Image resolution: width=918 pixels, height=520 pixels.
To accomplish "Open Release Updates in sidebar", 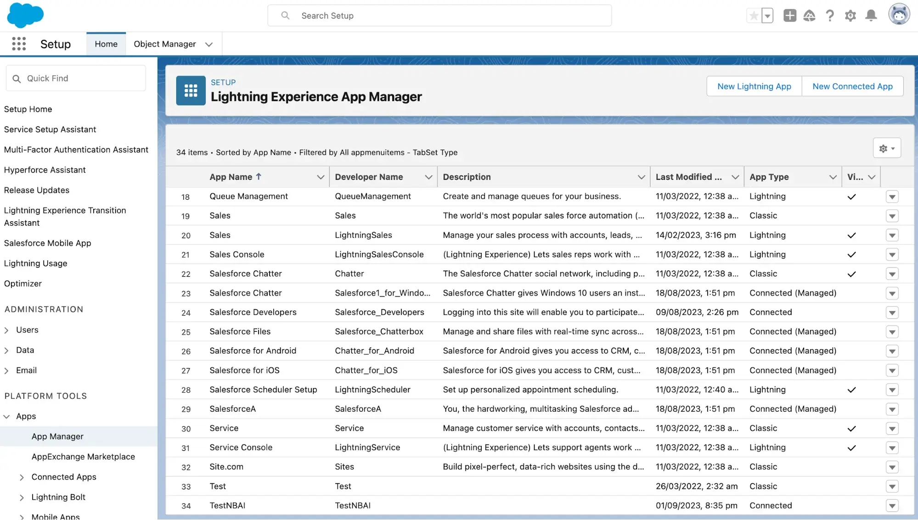I will click(x=37, y=190).
